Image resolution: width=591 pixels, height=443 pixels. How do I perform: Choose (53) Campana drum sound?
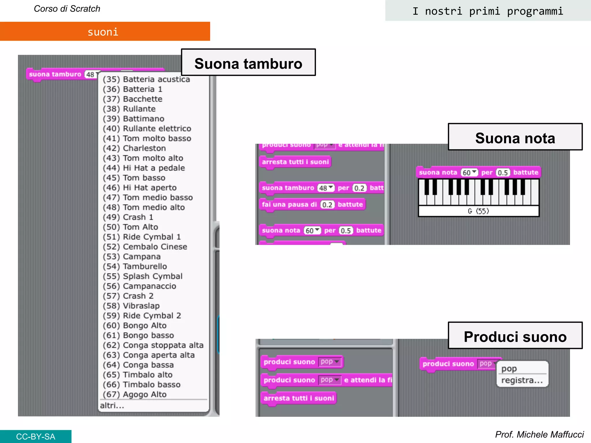coord(132,256)
